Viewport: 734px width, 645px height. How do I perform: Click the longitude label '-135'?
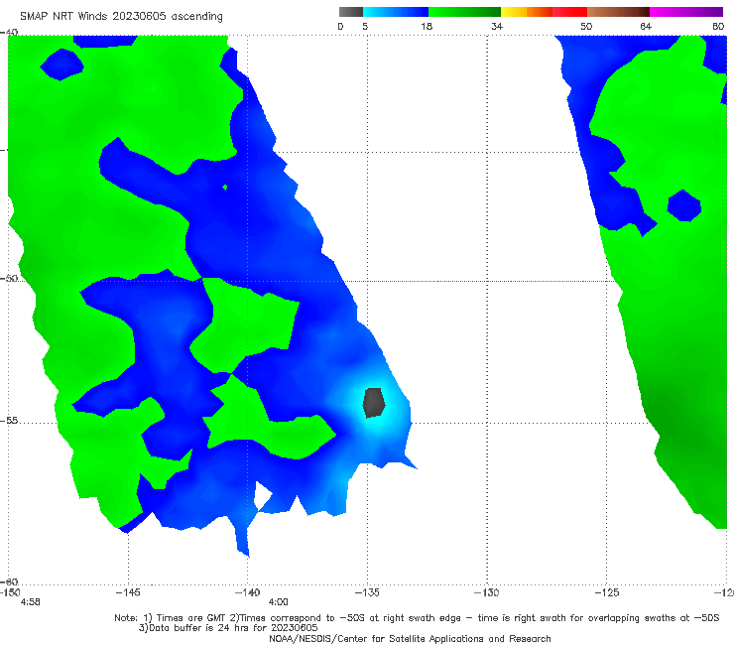point(367,592)
